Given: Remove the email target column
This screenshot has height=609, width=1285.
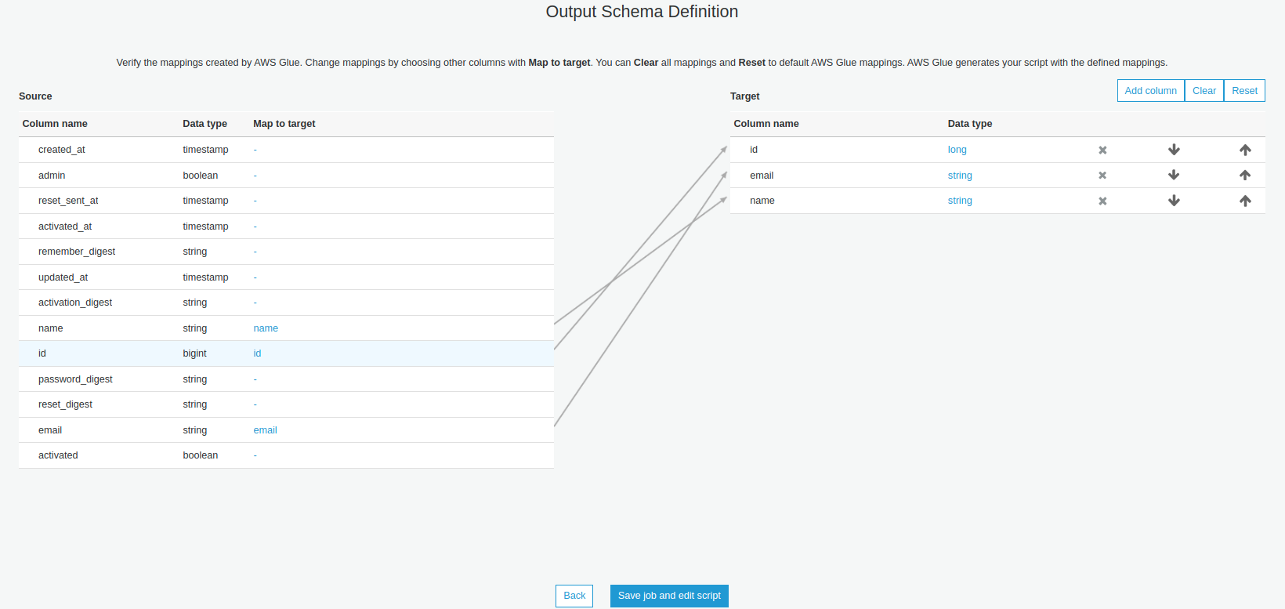Looking at the screenshot, I should (1102, 176).
